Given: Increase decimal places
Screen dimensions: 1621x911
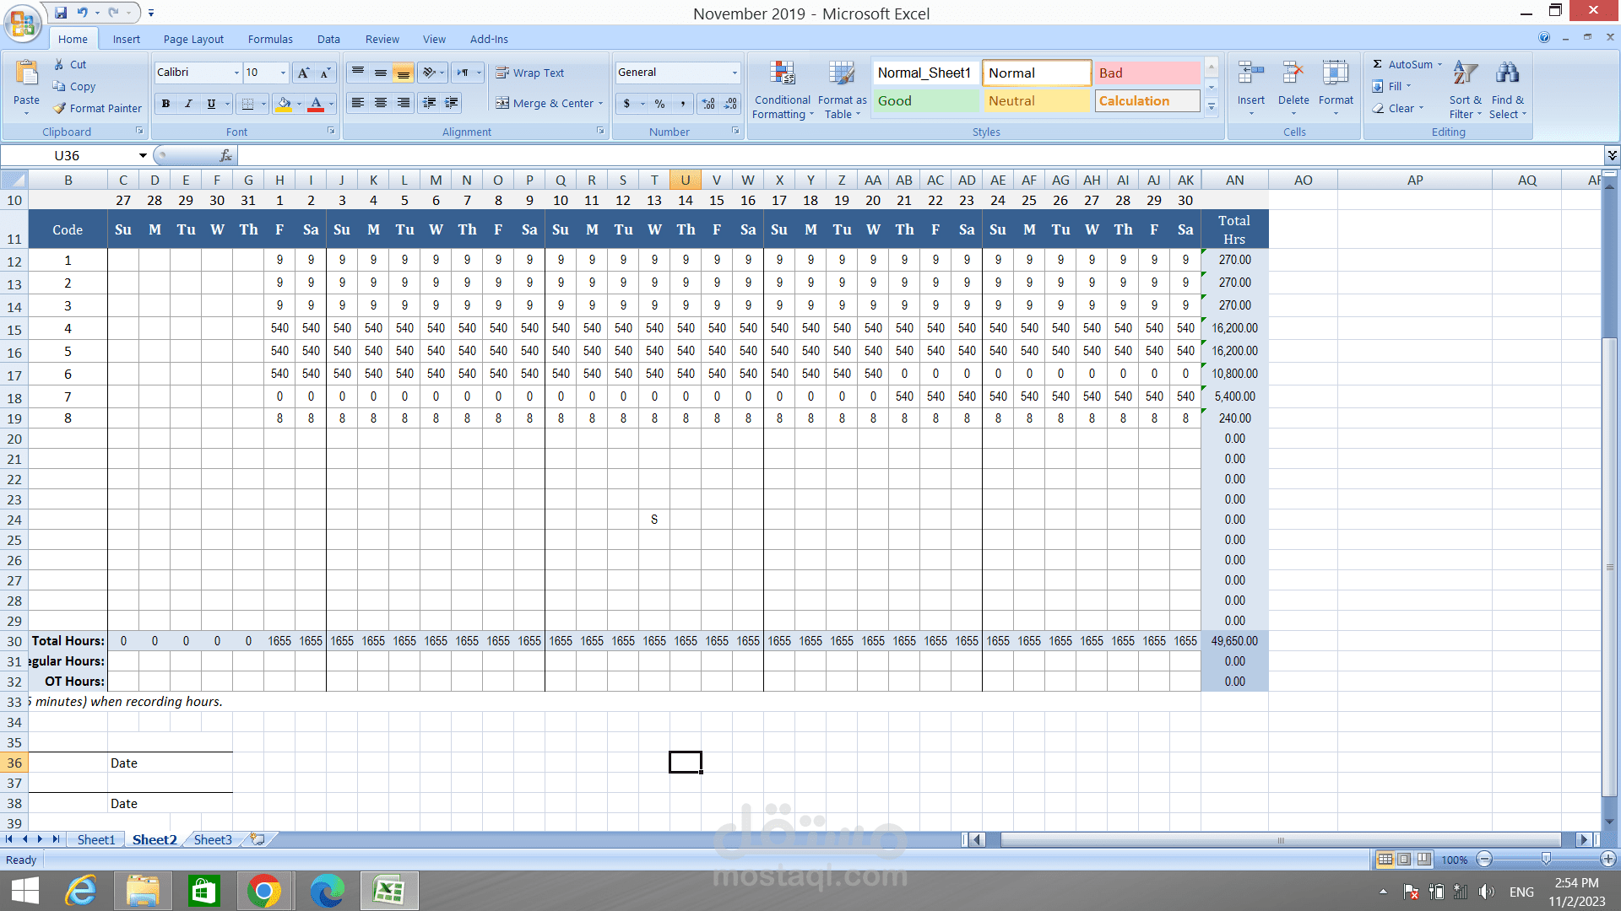Looking at the screenshot, I should point(708,104).
